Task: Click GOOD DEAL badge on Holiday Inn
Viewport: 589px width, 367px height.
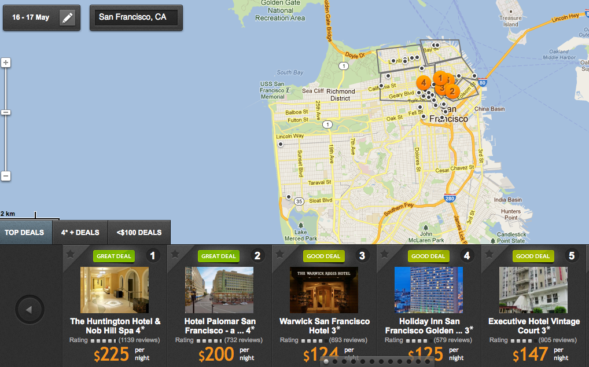Action: click(x=428, y=256)
